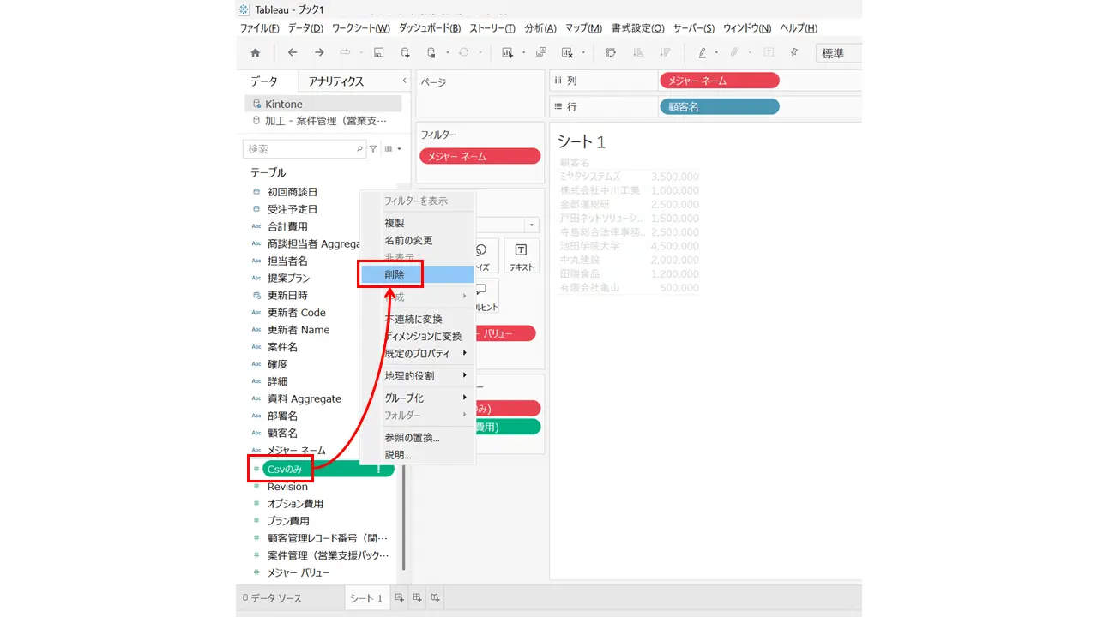The image size is (1098, 617).
Task: Open the 標準 view fit dropdown
Action: coord(838,53)
